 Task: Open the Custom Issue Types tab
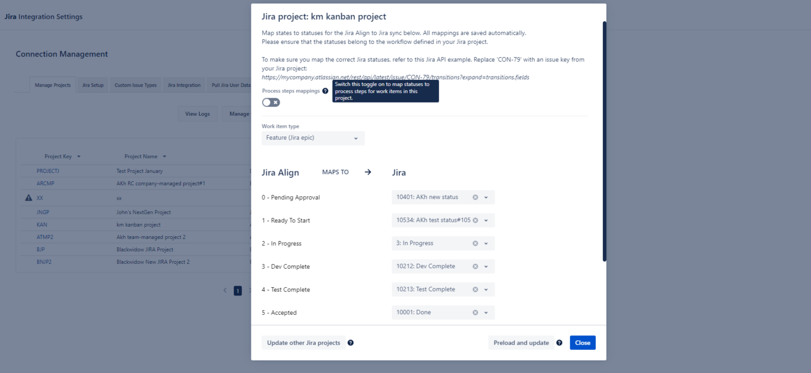[136, 85]
